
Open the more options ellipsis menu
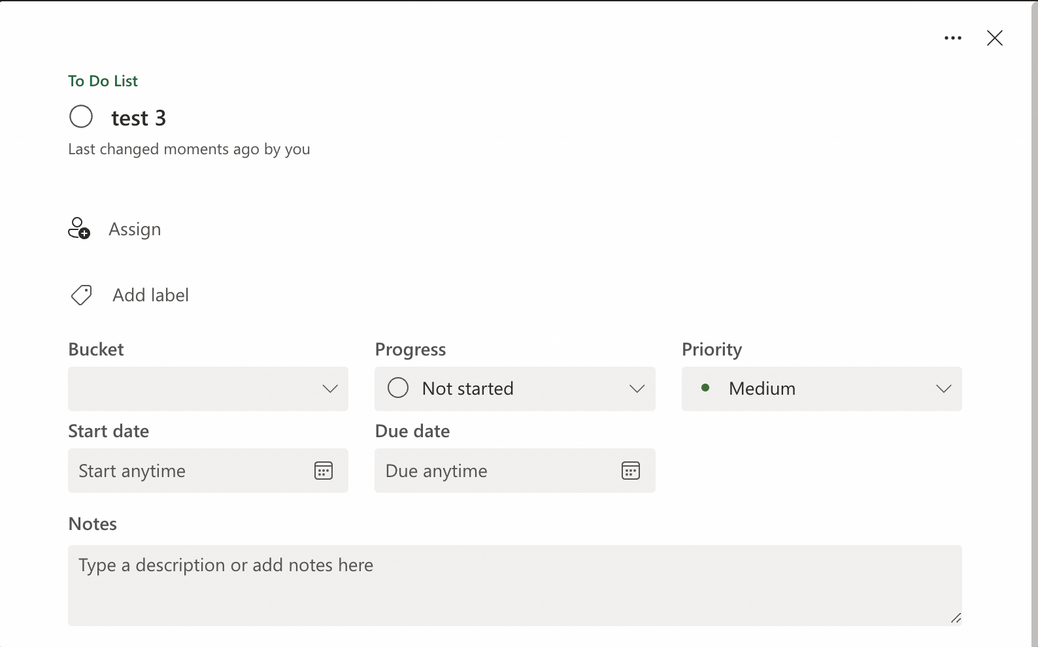coord(952,39)
